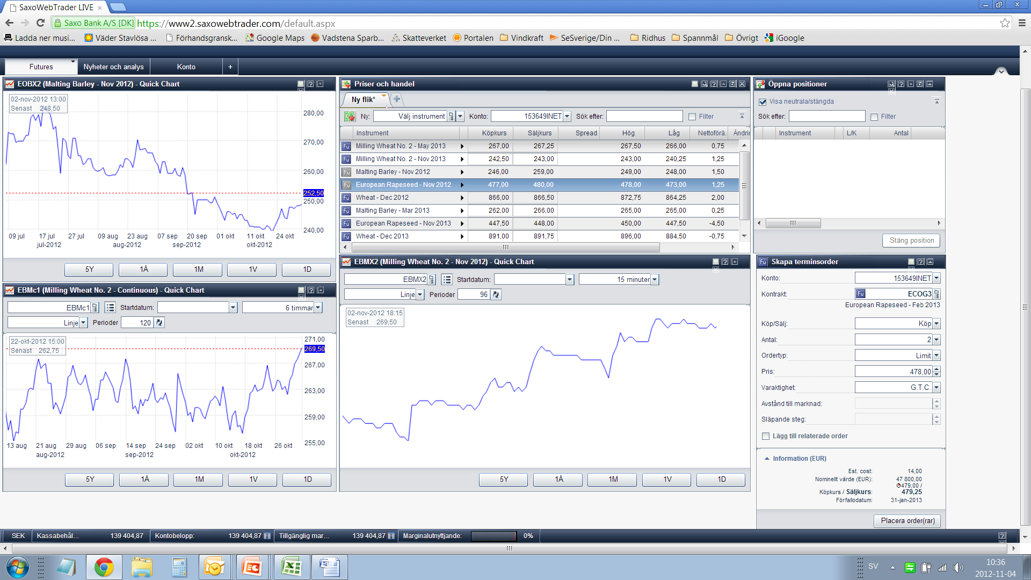Set the EBMX2 chart to 1Å range
Screen dimensions: 1031x580
(x=558, y=480)
